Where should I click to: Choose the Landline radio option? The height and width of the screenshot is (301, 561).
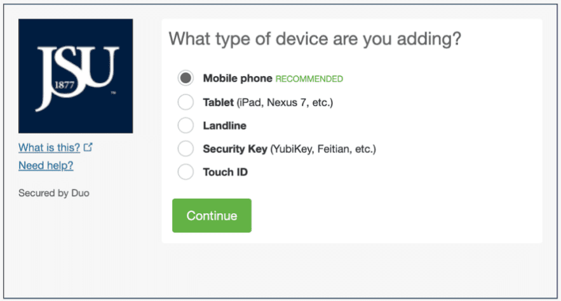point(186,126)
